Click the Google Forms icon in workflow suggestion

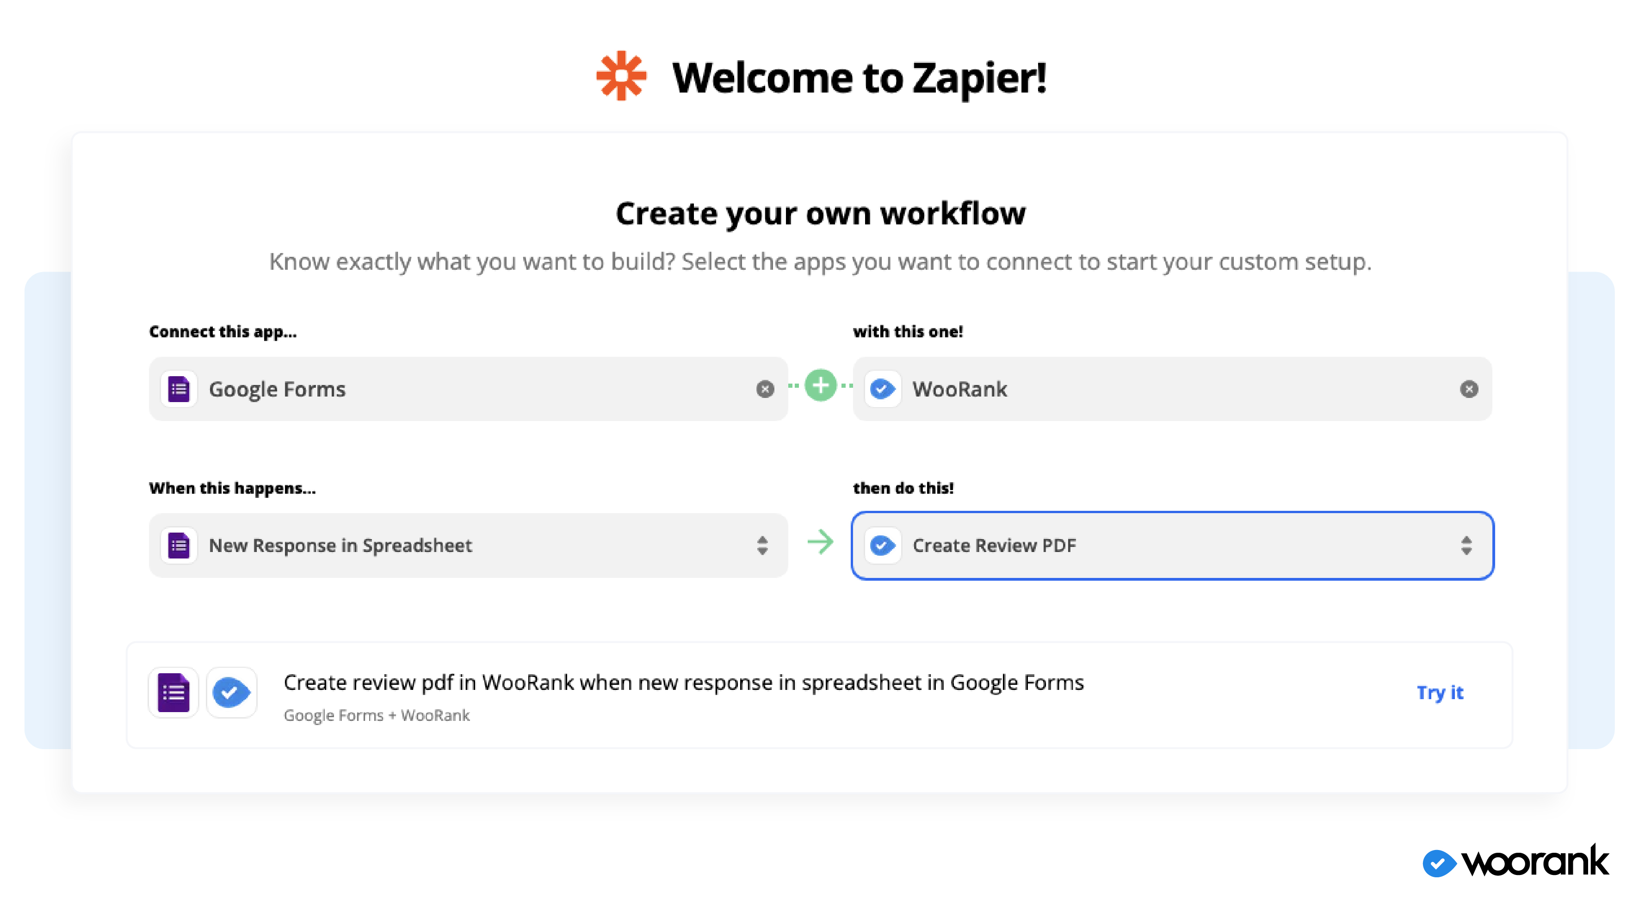pos(173,692)
